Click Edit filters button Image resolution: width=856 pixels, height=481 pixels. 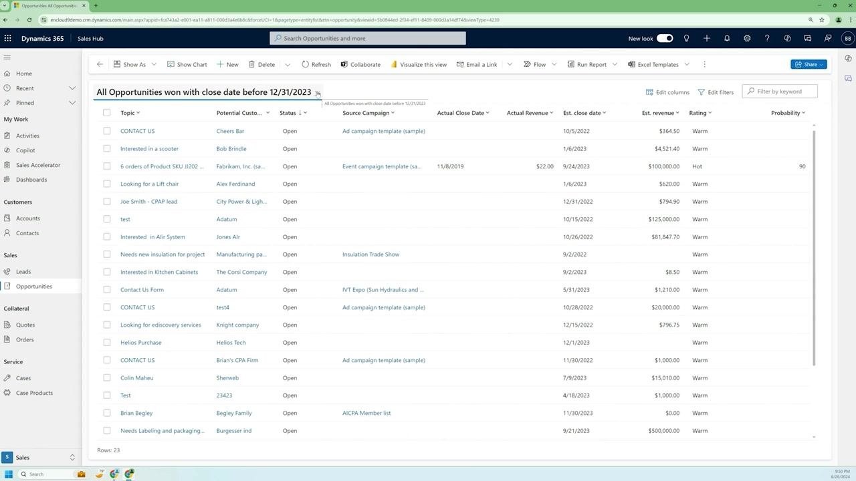(x=716, y=92)
